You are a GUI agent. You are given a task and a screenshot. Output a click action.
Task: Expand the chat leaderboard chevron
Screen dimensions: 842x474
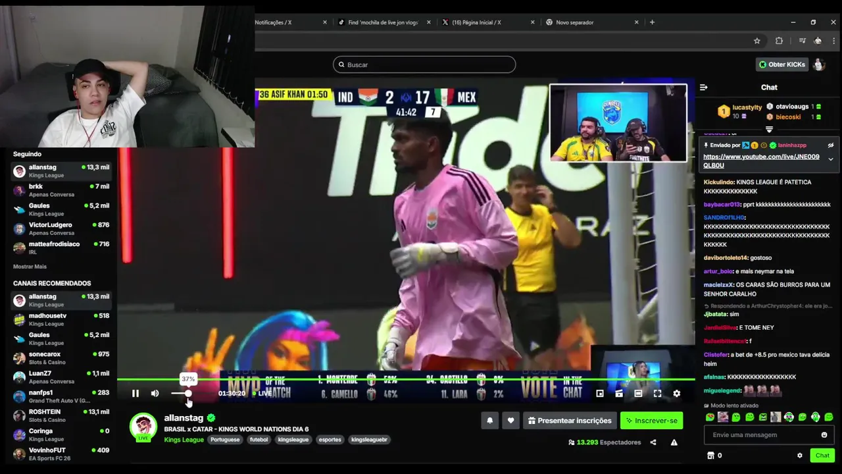click(769, 129)
